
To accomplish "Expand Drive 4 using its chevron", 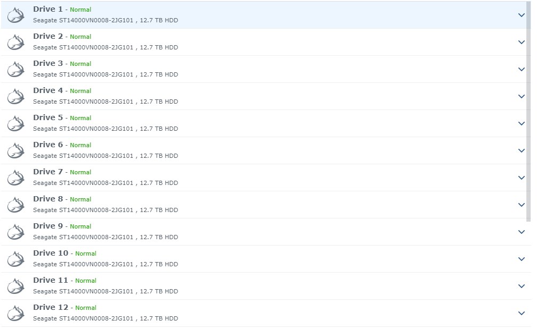I will 521,96.
